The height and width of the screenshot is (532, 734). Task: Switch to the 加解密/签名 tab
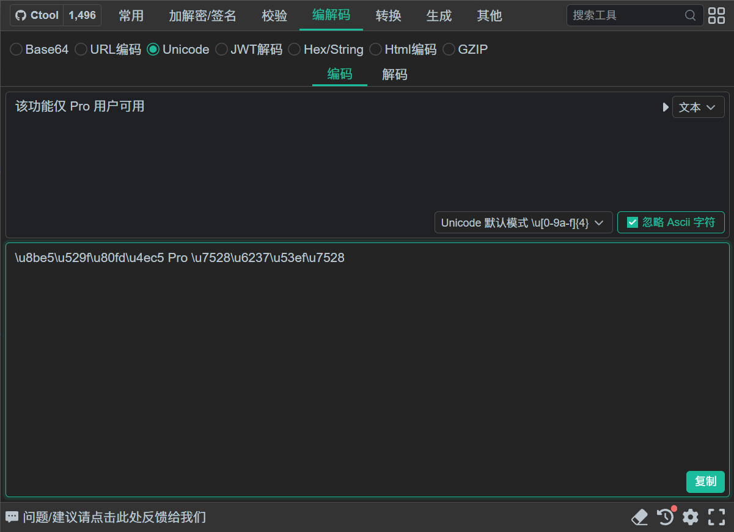click(x=203, y=16)
